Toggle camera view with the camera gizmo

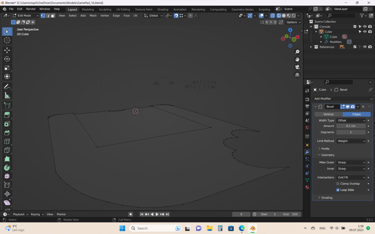(x=297, y=67)
